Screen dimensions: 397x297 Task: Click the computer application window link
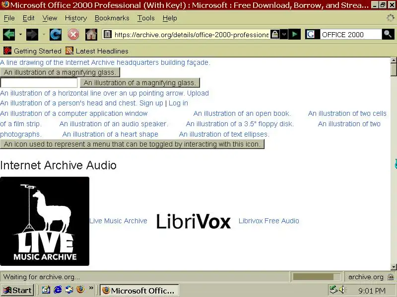(x=73, y=113)
